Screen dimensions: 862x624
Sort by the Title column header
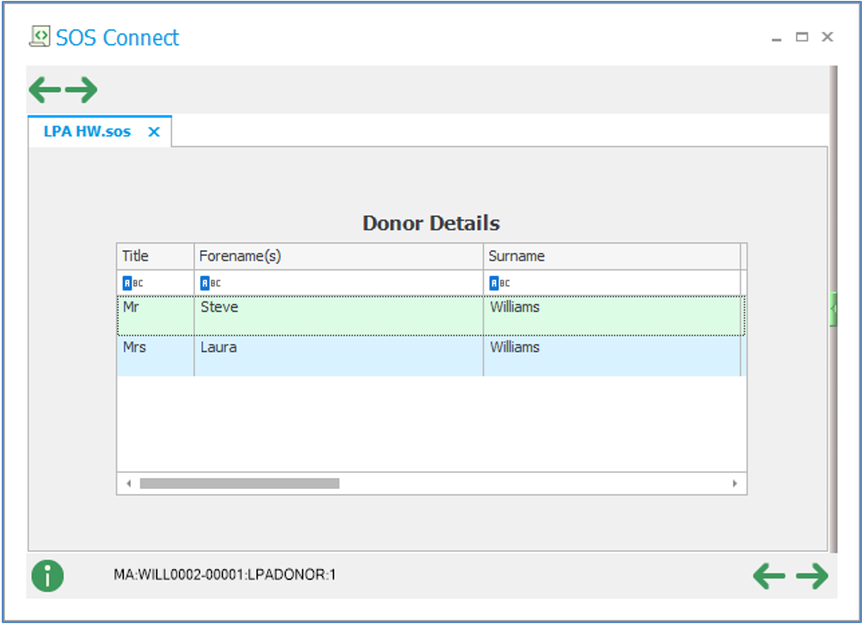(x=155, y=256)
